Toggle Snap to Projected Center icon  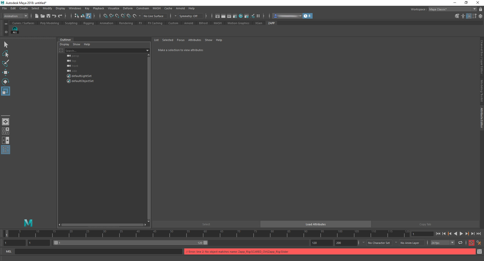(x=123, y=16)
